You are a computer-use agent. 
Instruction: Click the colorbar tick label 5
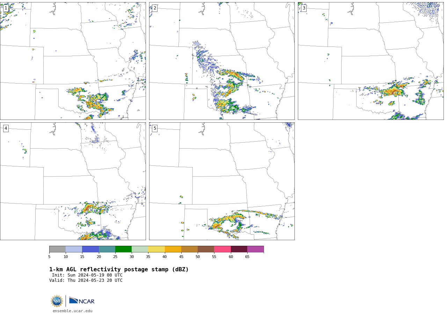tap(49, 257)
